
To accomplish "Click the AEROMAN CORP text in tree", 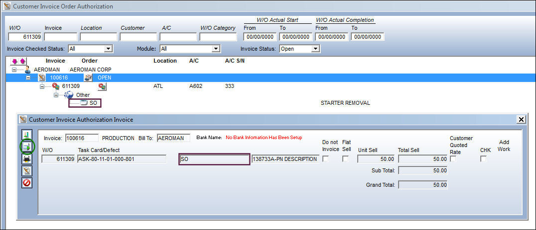I will pyautogui.click(x=90, y=70).
